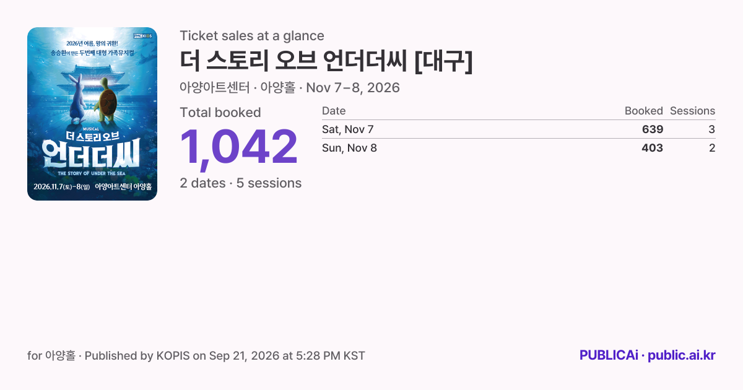Click the Total booked label

point(220,113)
